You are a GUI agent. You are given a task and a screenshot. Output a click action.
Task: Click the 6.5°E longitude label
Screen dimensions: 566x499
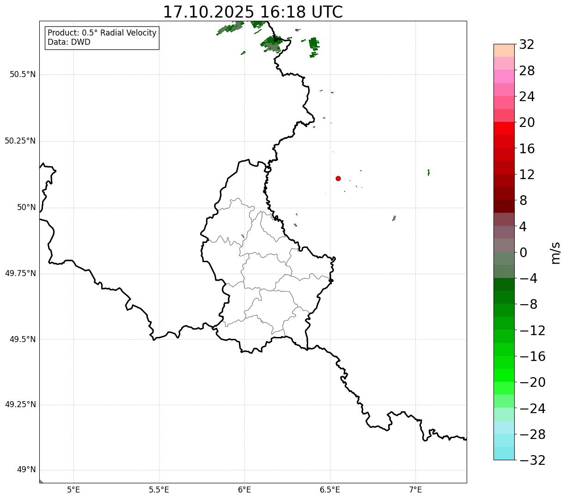tap(330, 490)
